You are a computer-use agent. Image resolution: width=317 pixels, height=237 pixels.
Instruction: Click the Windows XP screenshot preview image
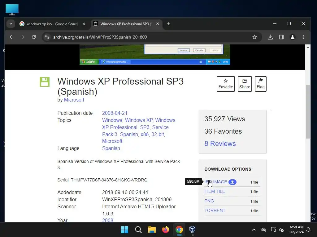click(x=155, y=55)
